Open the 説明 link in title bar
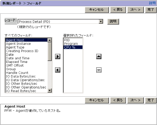 click(x=152, y=3)
